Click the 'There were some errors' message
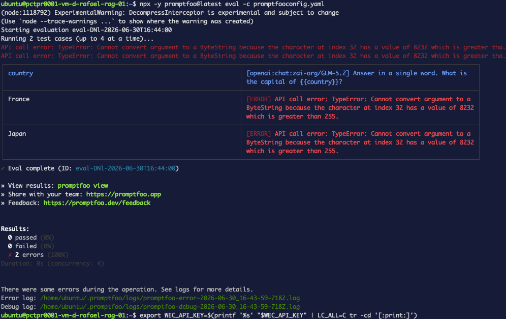 (127, 289)
